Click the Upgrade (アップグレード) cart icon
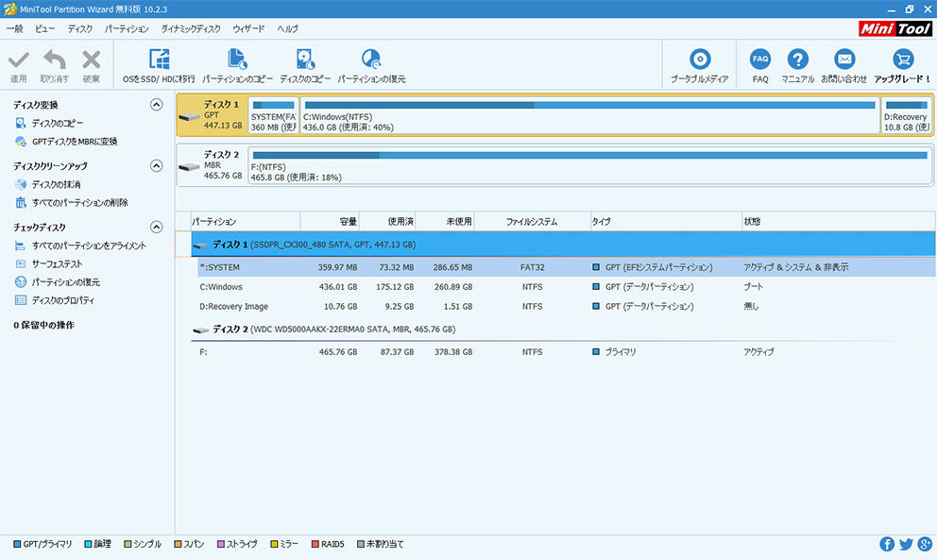Screen dimensions: 937x560 coord(903,59)
